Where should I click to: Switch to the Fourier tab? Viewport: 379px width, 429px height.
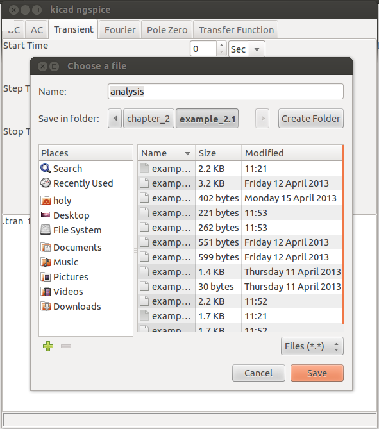pos(120,30)
